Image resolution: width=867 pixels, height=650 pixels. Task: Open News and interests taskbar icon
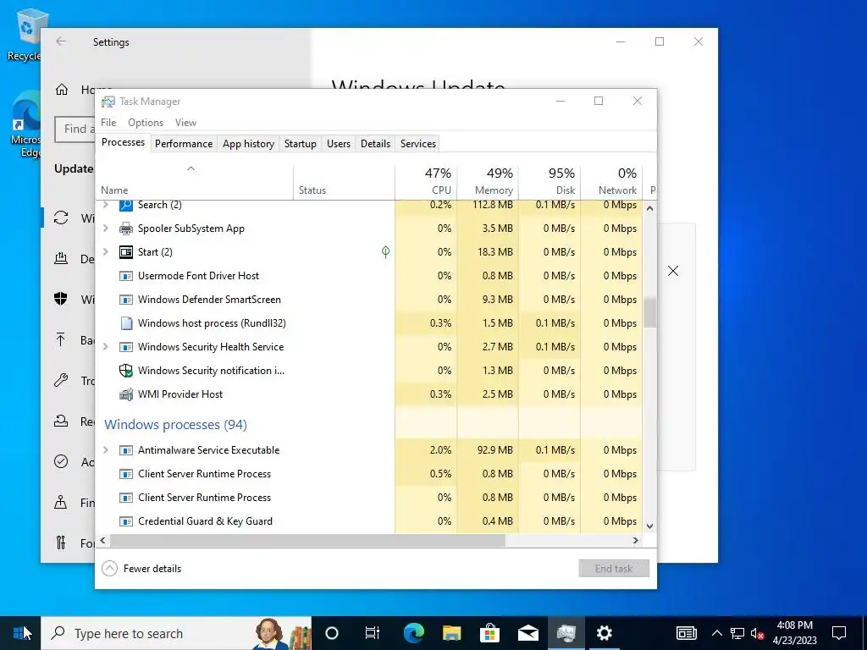686,633
